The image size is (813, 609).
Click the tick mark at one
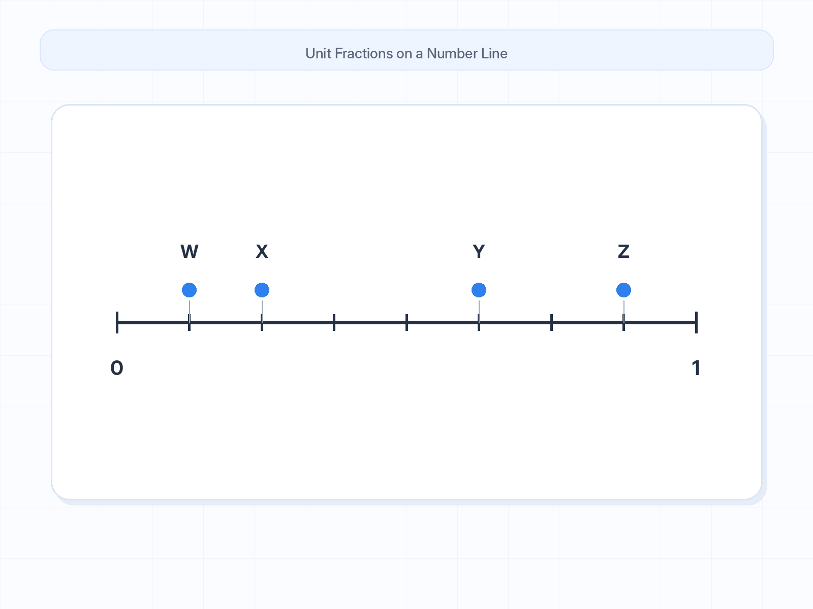click(x=696, y=322)
